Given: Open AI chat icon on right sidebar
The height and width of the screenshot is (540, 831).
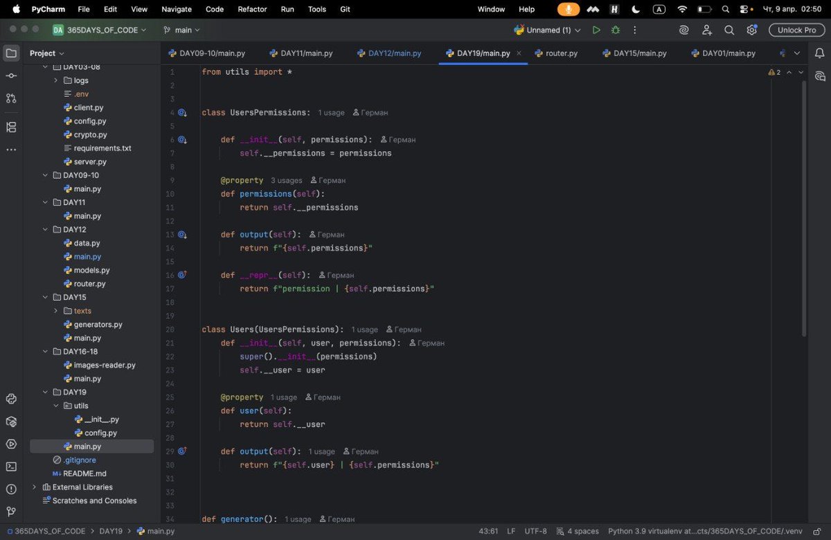Looking at the screenshot, I should pyautogui.click(x=821, y=75).
